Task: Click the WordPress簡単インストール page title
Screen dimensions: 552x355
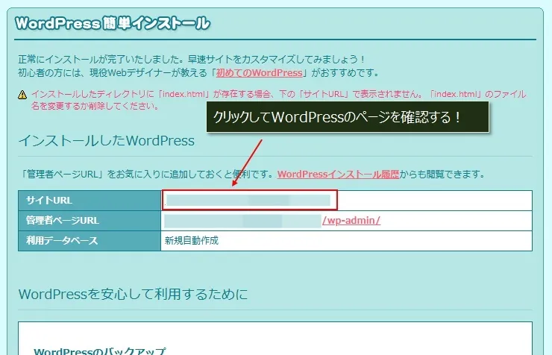Action: click(x=113, y=23)
